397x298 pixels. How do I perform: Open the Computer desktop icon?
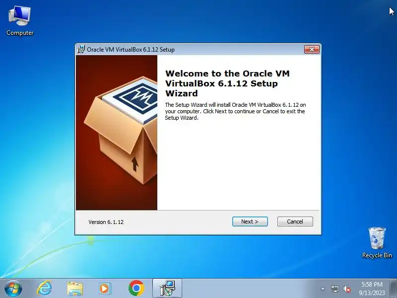pyautogui.click(x=20, y=21)
